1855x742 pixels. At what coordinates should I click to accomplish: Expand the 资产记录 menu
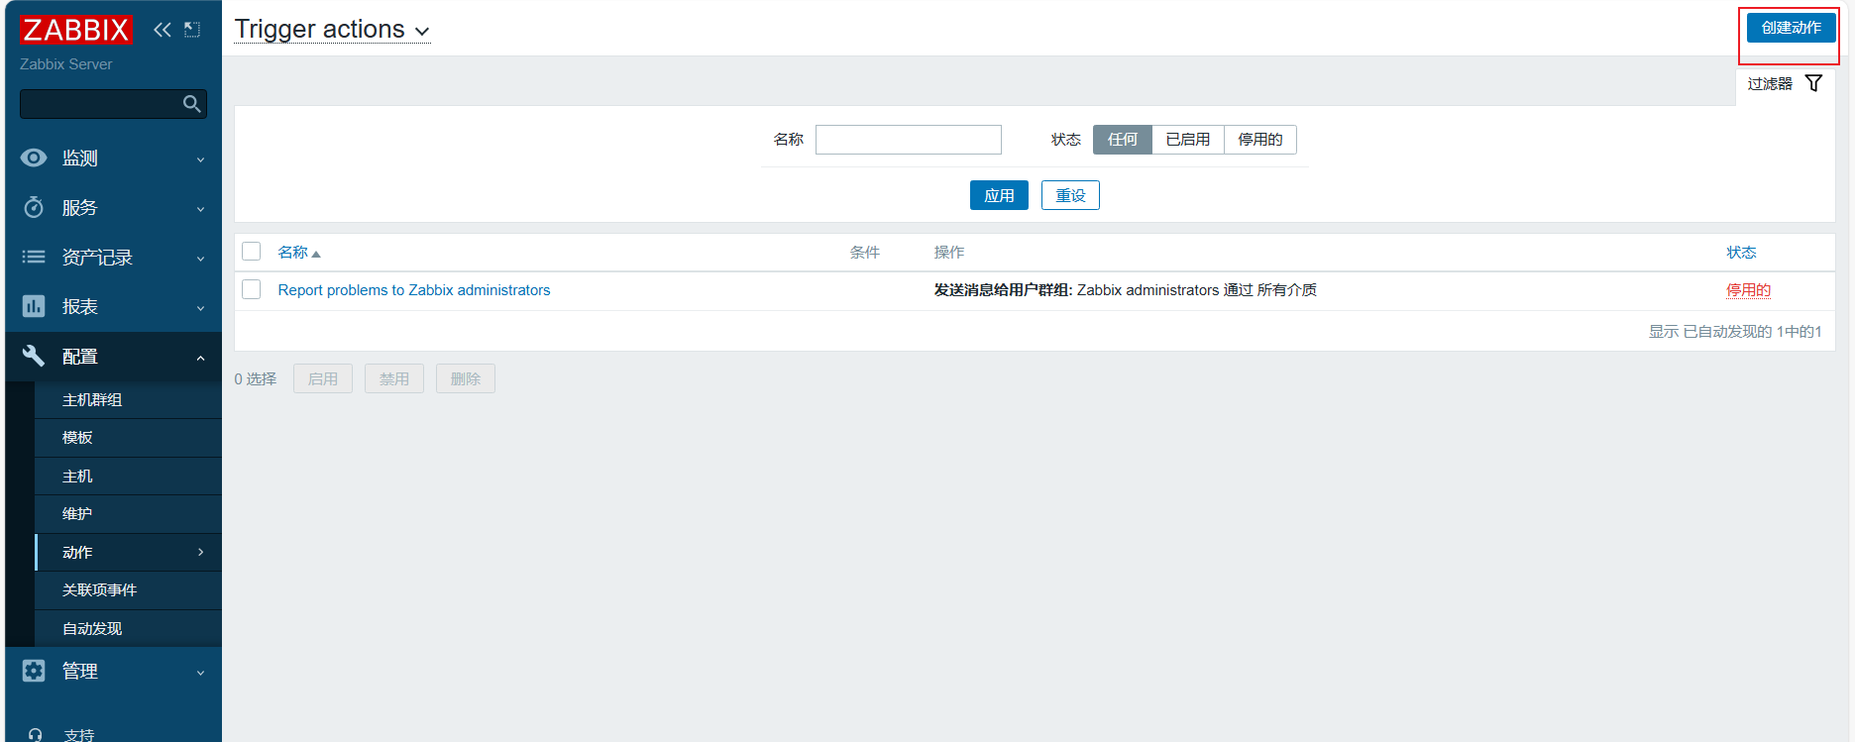114,258
